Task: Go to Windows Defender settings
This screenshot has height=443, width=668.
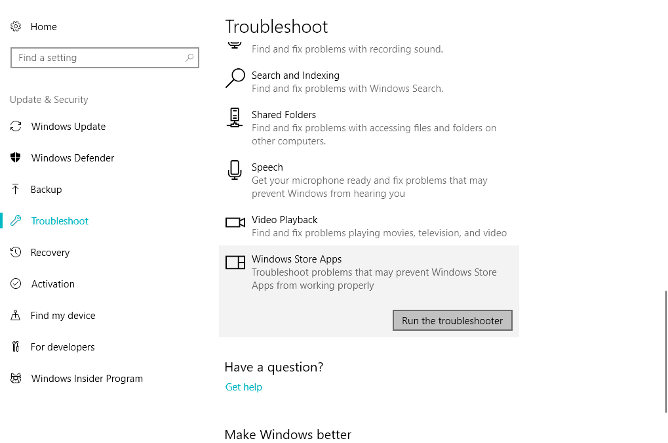Action: (x=72, y=158)
